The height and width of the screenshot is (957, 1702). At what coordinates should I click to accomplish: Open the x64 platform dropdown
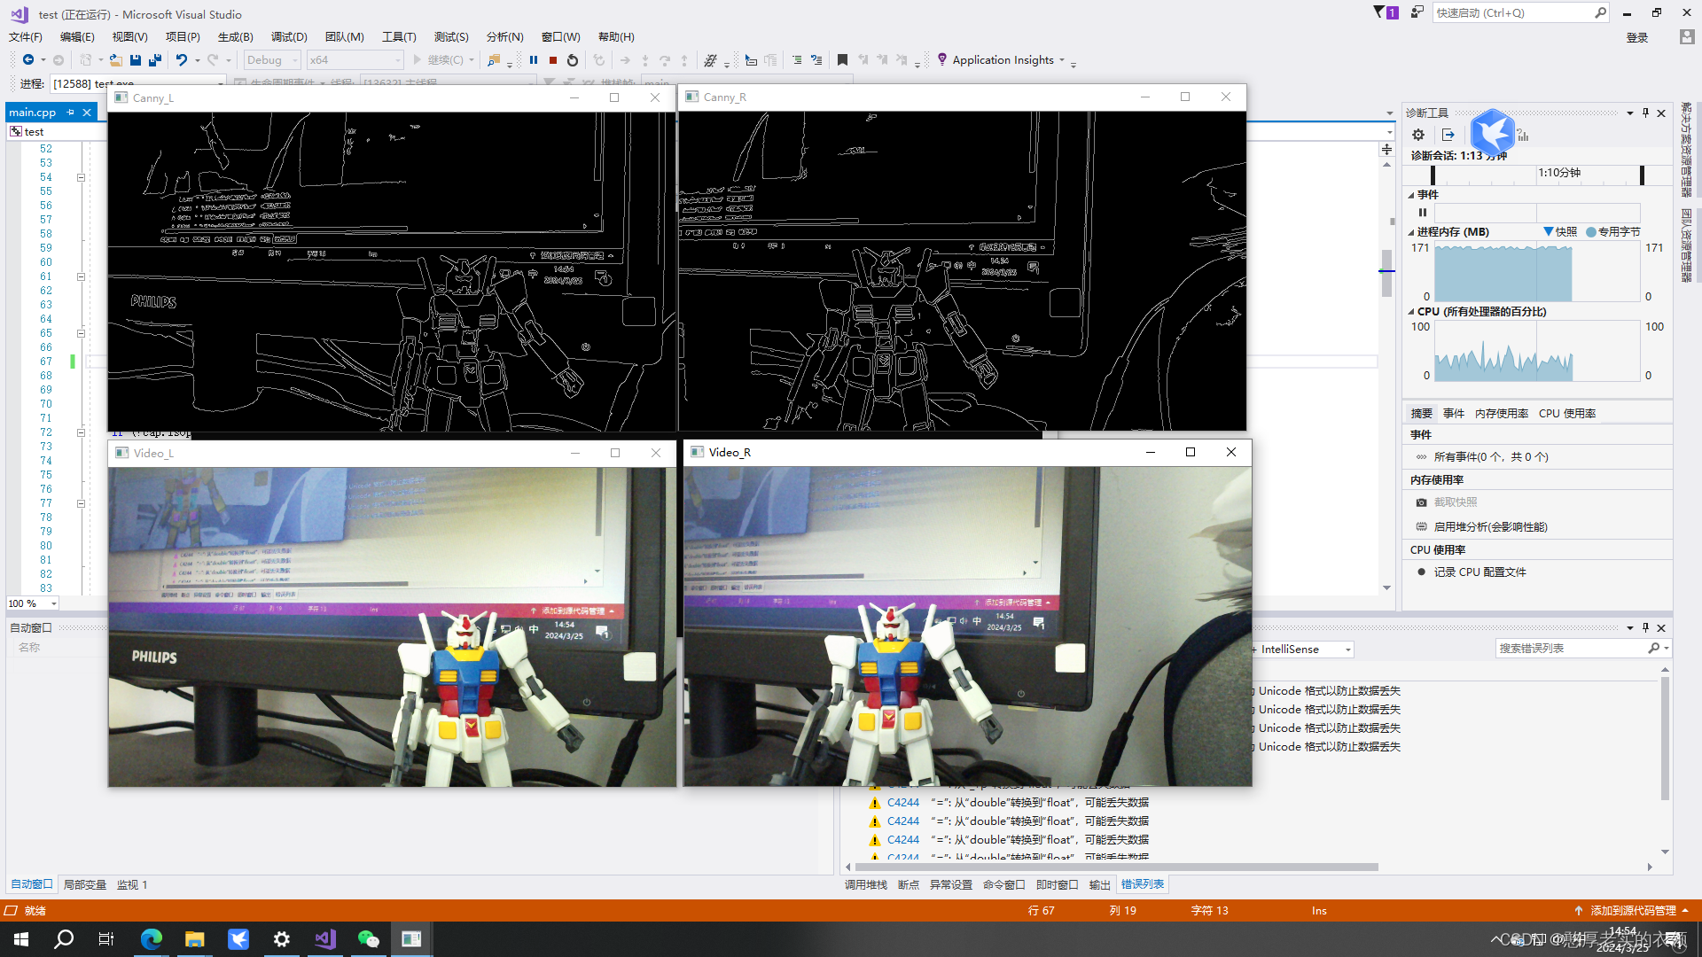(355, 60)
